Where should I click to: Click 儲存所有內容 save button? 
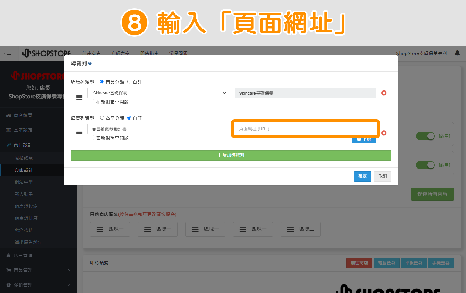(432, 194)
